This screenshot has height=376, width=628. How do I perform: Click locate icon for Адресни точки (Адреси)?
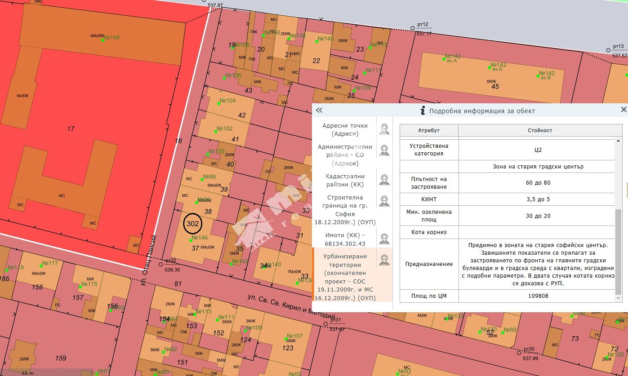[x=384, y=129]
